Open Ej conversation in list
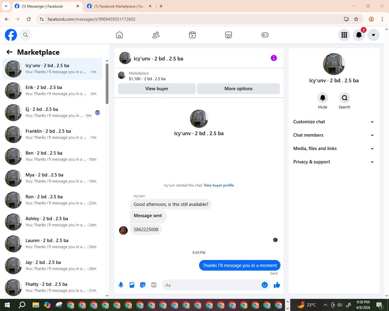The width and height of the screenshot is (389, 311). (52, 112)
